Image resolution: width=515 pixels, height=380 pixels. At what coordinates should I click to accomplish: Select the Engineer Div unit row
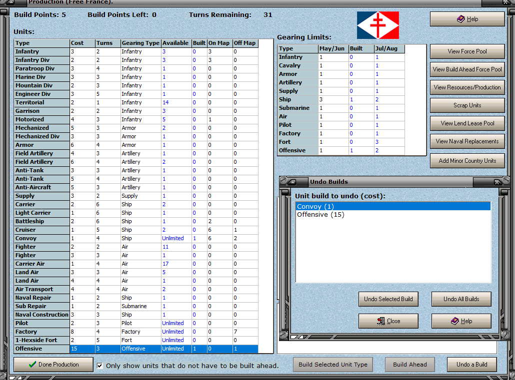[136, 94]
